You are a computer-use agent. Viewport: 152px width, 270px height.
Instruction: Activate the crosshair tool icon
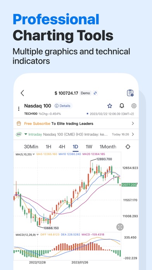[x=128, y=147]
